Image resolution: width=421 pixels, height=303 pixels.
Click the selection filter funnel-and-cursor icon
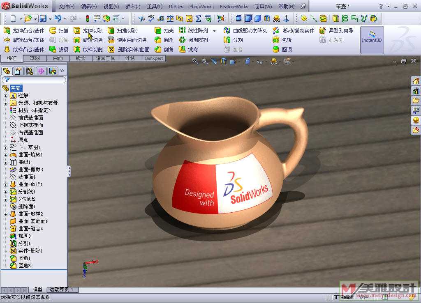[142, 18]
